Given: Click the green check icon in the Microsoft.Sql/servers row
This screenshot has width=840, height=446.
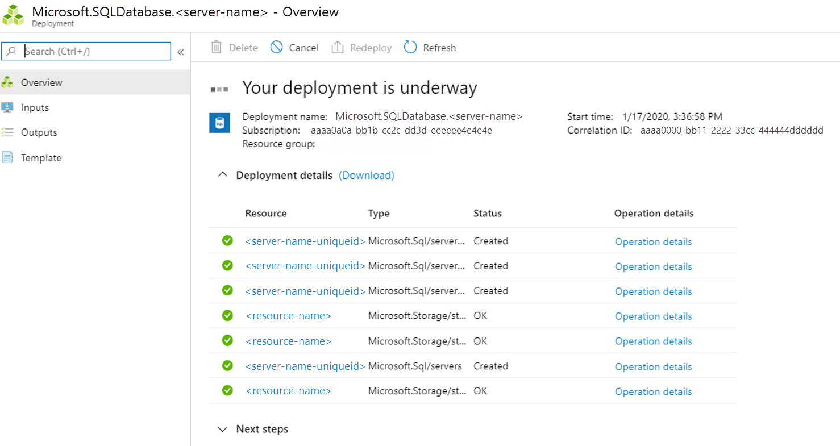Looking at the screenshot, I should click(x=227, y=365).
